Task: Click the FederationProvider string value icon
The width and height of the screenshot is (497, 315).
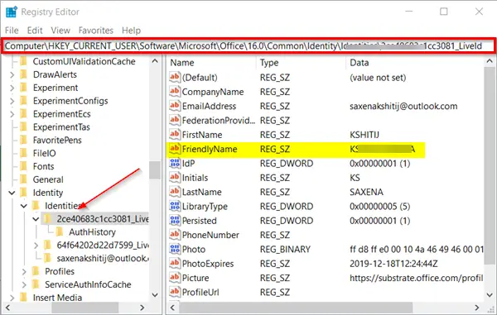Action: coord(175,120)
